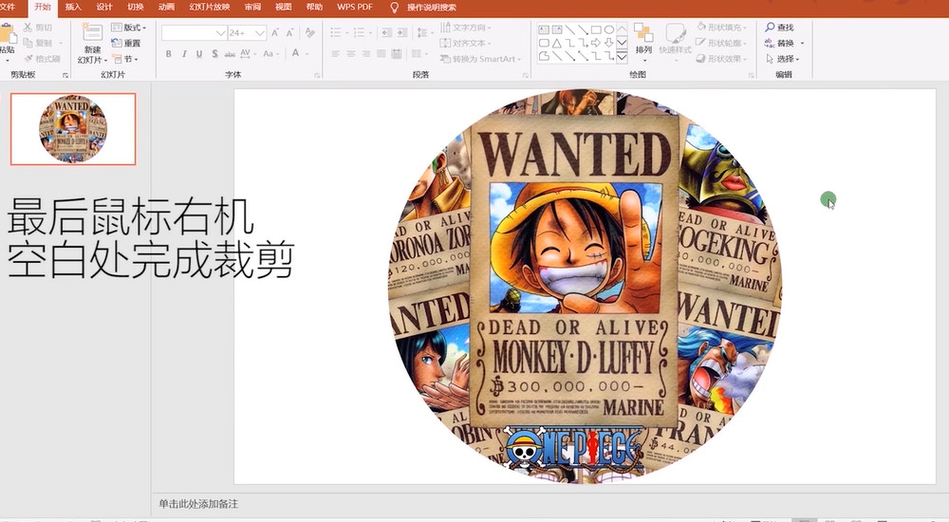Open the Transitions ribbon tab
This screenshot has height=522, width=949.
[136, 8]
